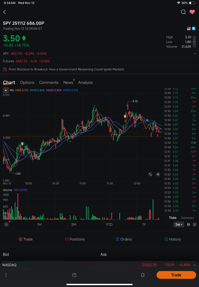The width and height of the screenshot is (199, 287).
Task: Open Positions
Action: (x=75, y=239)
